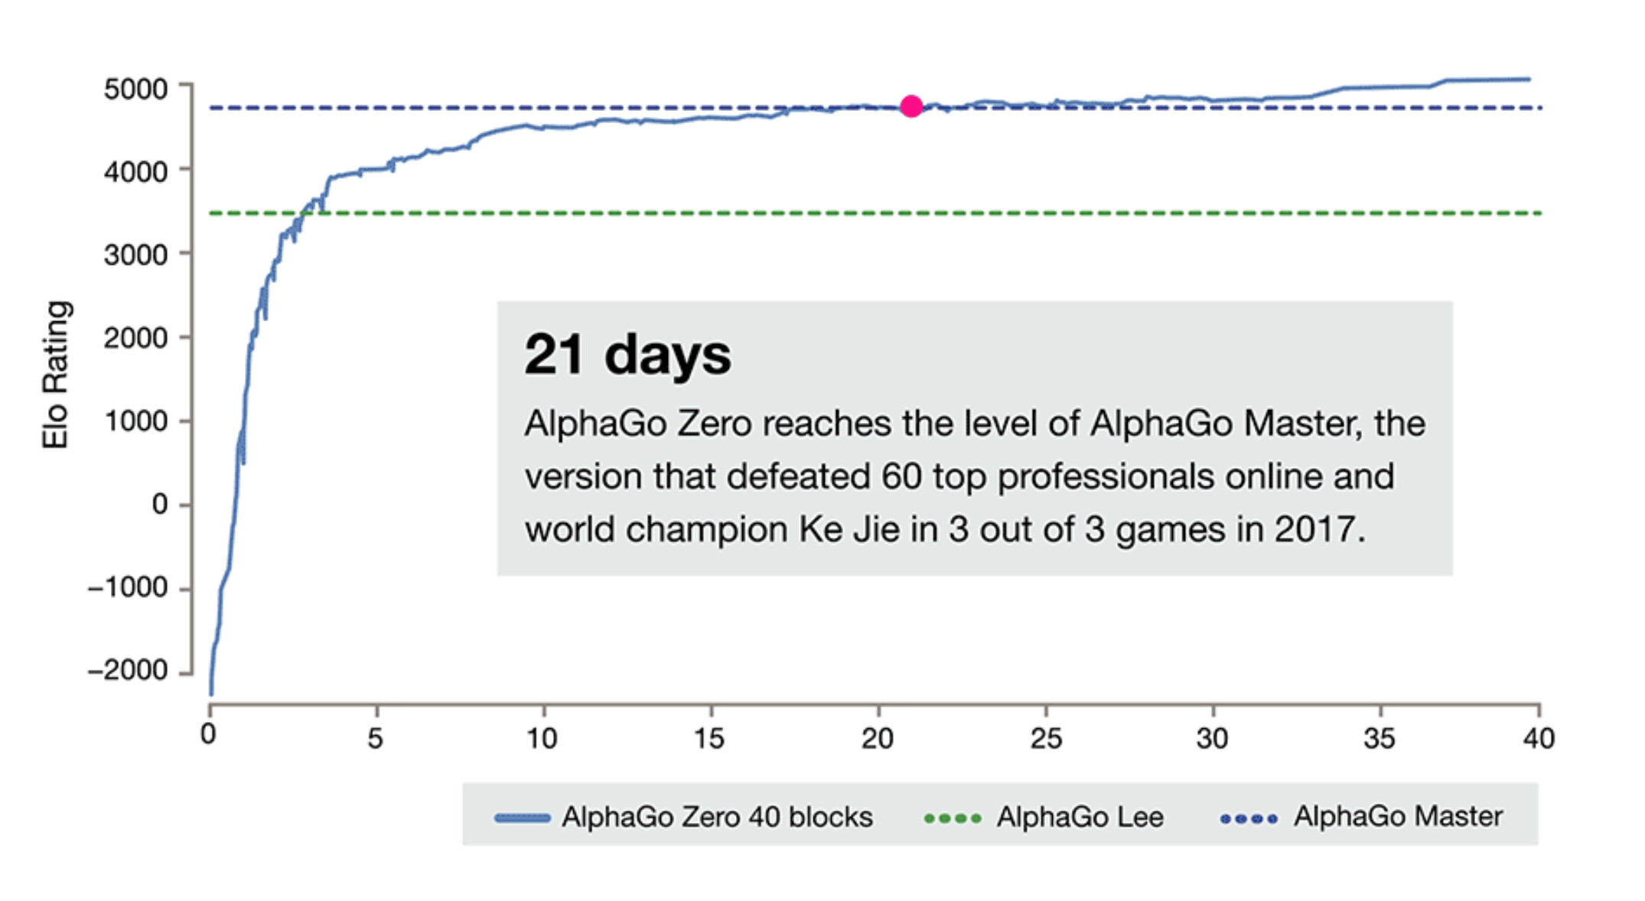Click the "Elo Rating" y-axis title
This screenshot has height=901, width=1645.
pyautogui.click(x=56, y=374)
